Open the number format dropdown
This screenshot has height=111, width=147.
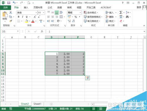click(80, 13)
